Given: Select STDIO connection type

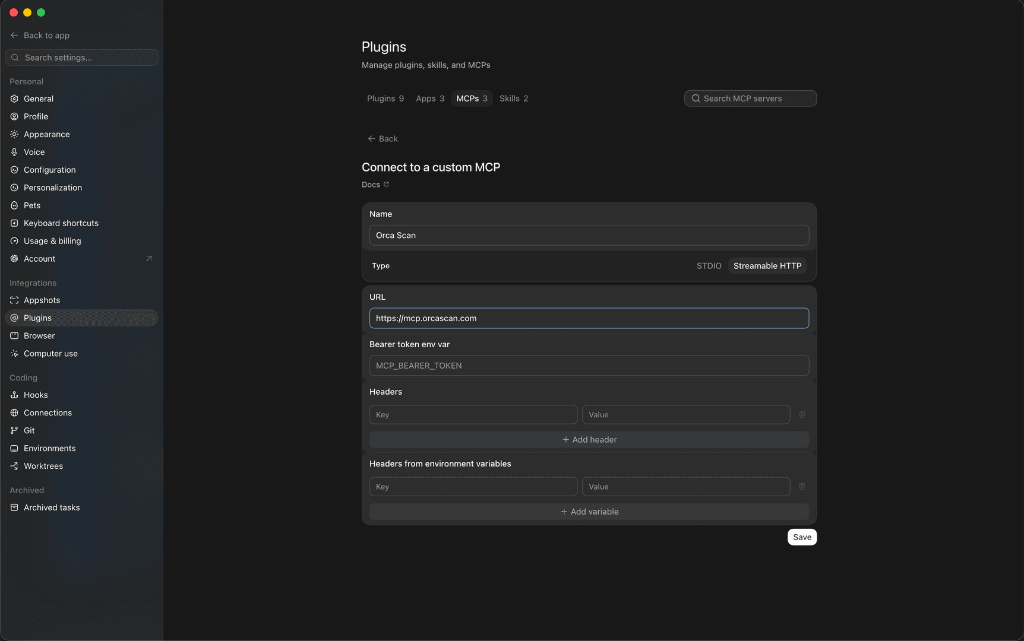Looking at the screenshot, I should point(709,266).
